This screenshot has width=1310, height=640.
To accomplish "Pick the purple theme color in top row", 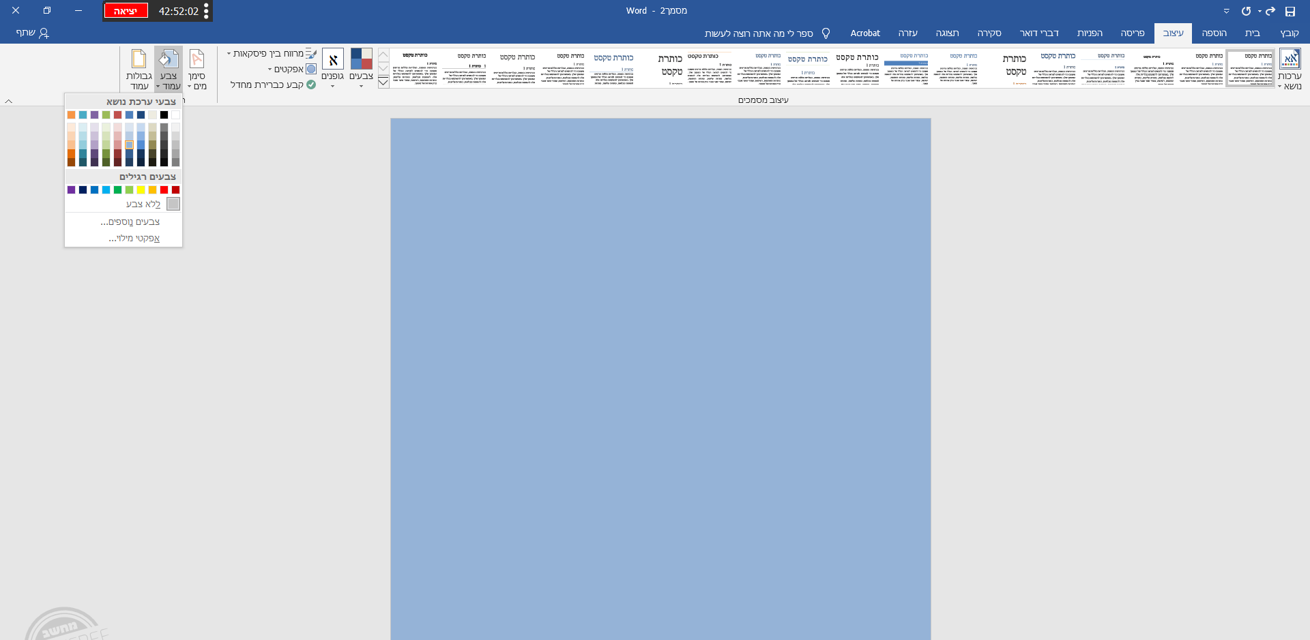I will click(x=94, y=115).
